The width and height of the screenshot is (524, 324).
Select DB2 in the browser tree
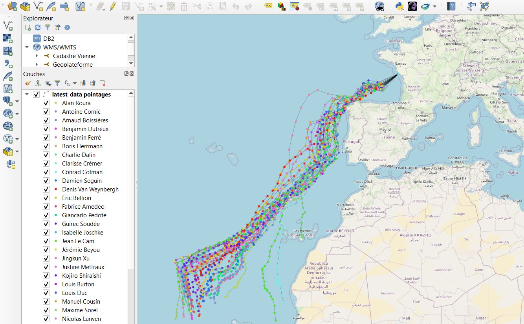(49, 38)
